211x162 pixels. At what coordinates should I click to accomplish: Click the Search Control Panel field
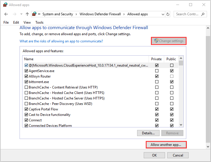click(x=190, y=14)
